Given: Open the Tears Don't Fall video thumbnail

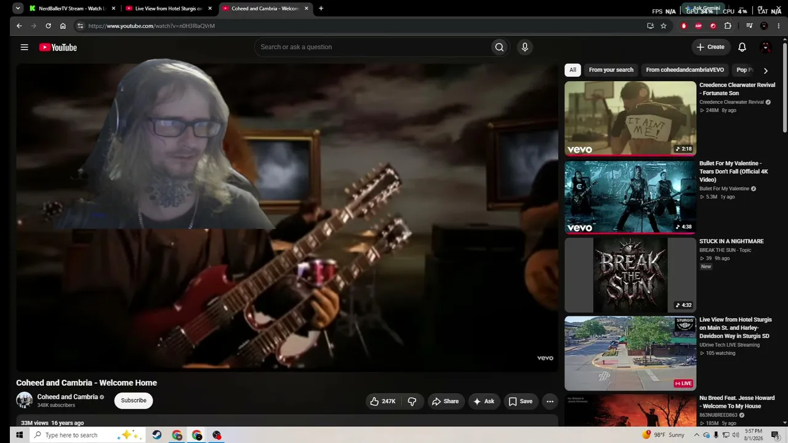Looking at the screenshot, I should pyautogui.click(x=630, y=197).
